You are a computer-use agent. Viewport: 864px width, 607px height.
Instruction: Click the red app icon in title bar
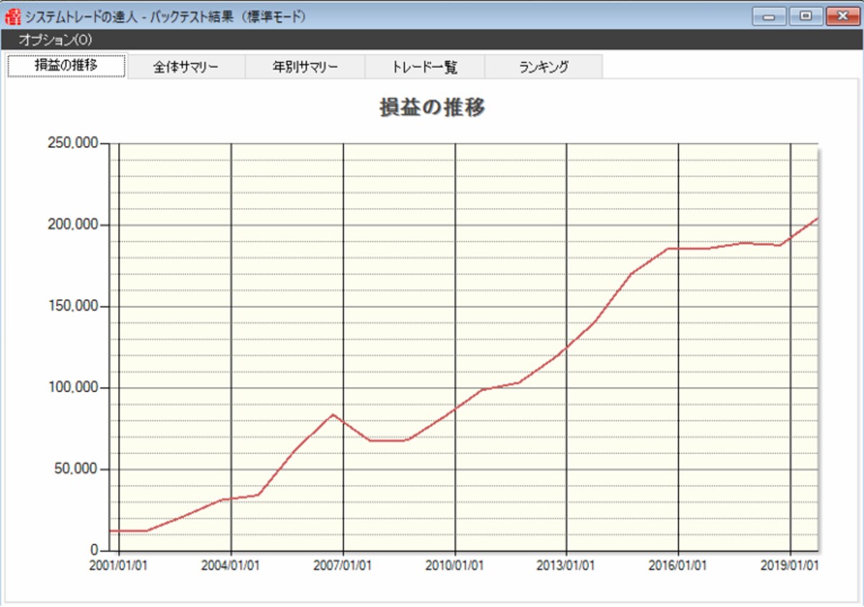(x=14, y=15)
